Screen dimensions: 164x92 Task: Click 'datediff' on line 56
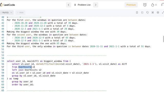pyautogui.click(x=41, y=64)
